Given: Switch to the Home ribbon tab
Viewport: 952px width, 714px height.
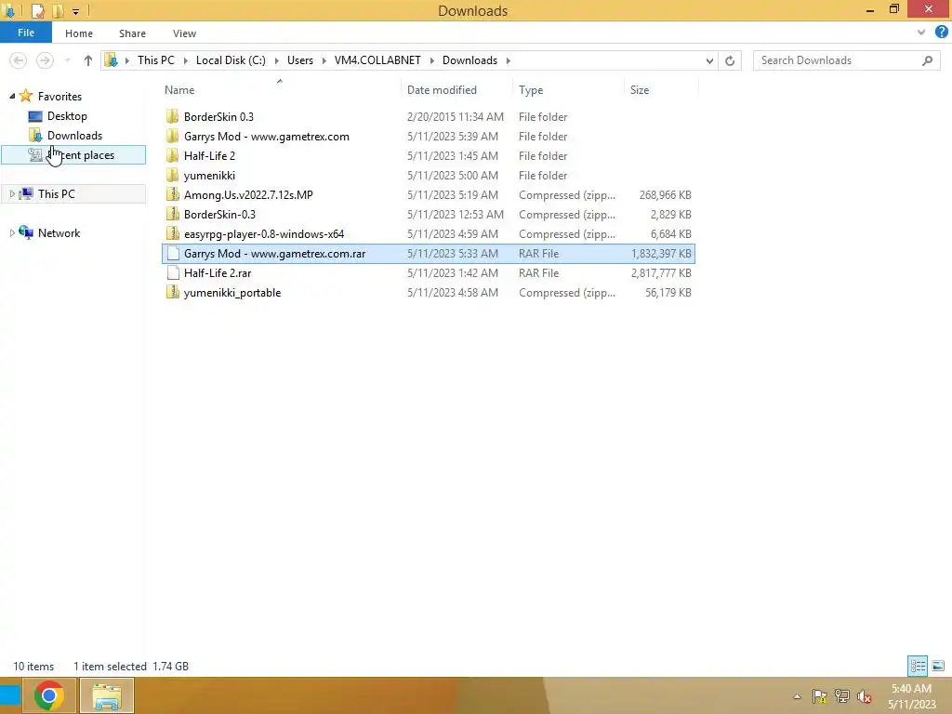Looking at the screenshot, I should (79, 33).
